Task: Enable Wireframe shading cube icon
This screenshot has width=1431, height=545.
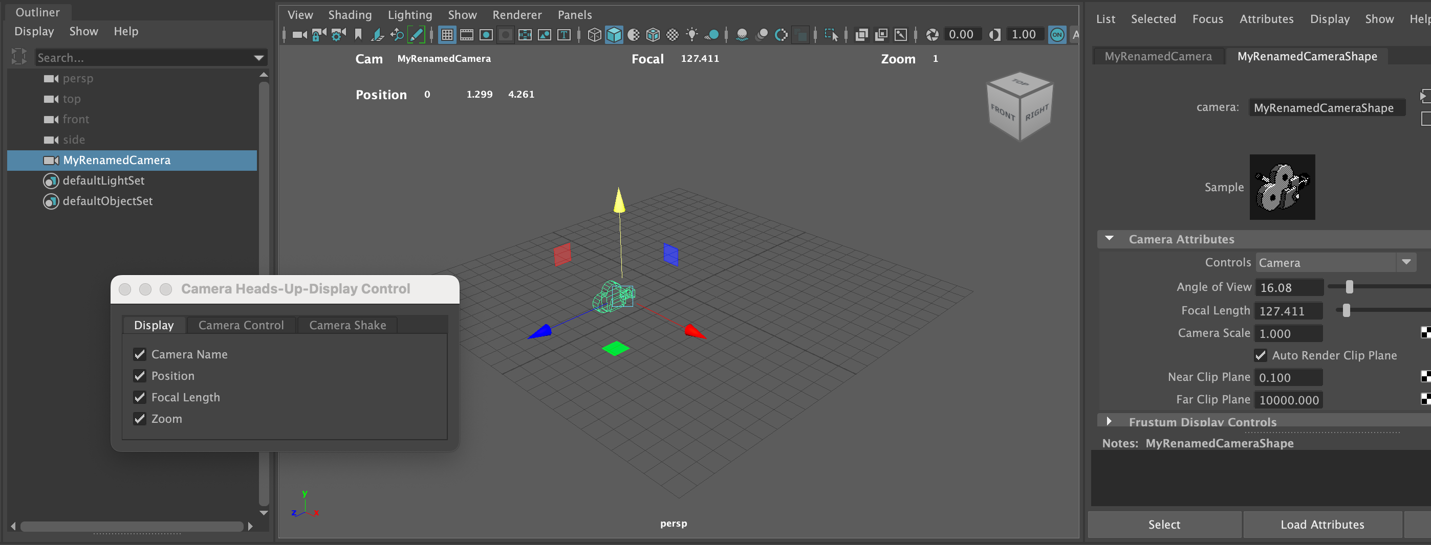Action: [594, 35]
